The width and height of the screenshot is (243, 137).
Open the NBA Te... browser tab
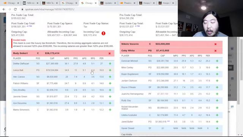tap(50, 3)
